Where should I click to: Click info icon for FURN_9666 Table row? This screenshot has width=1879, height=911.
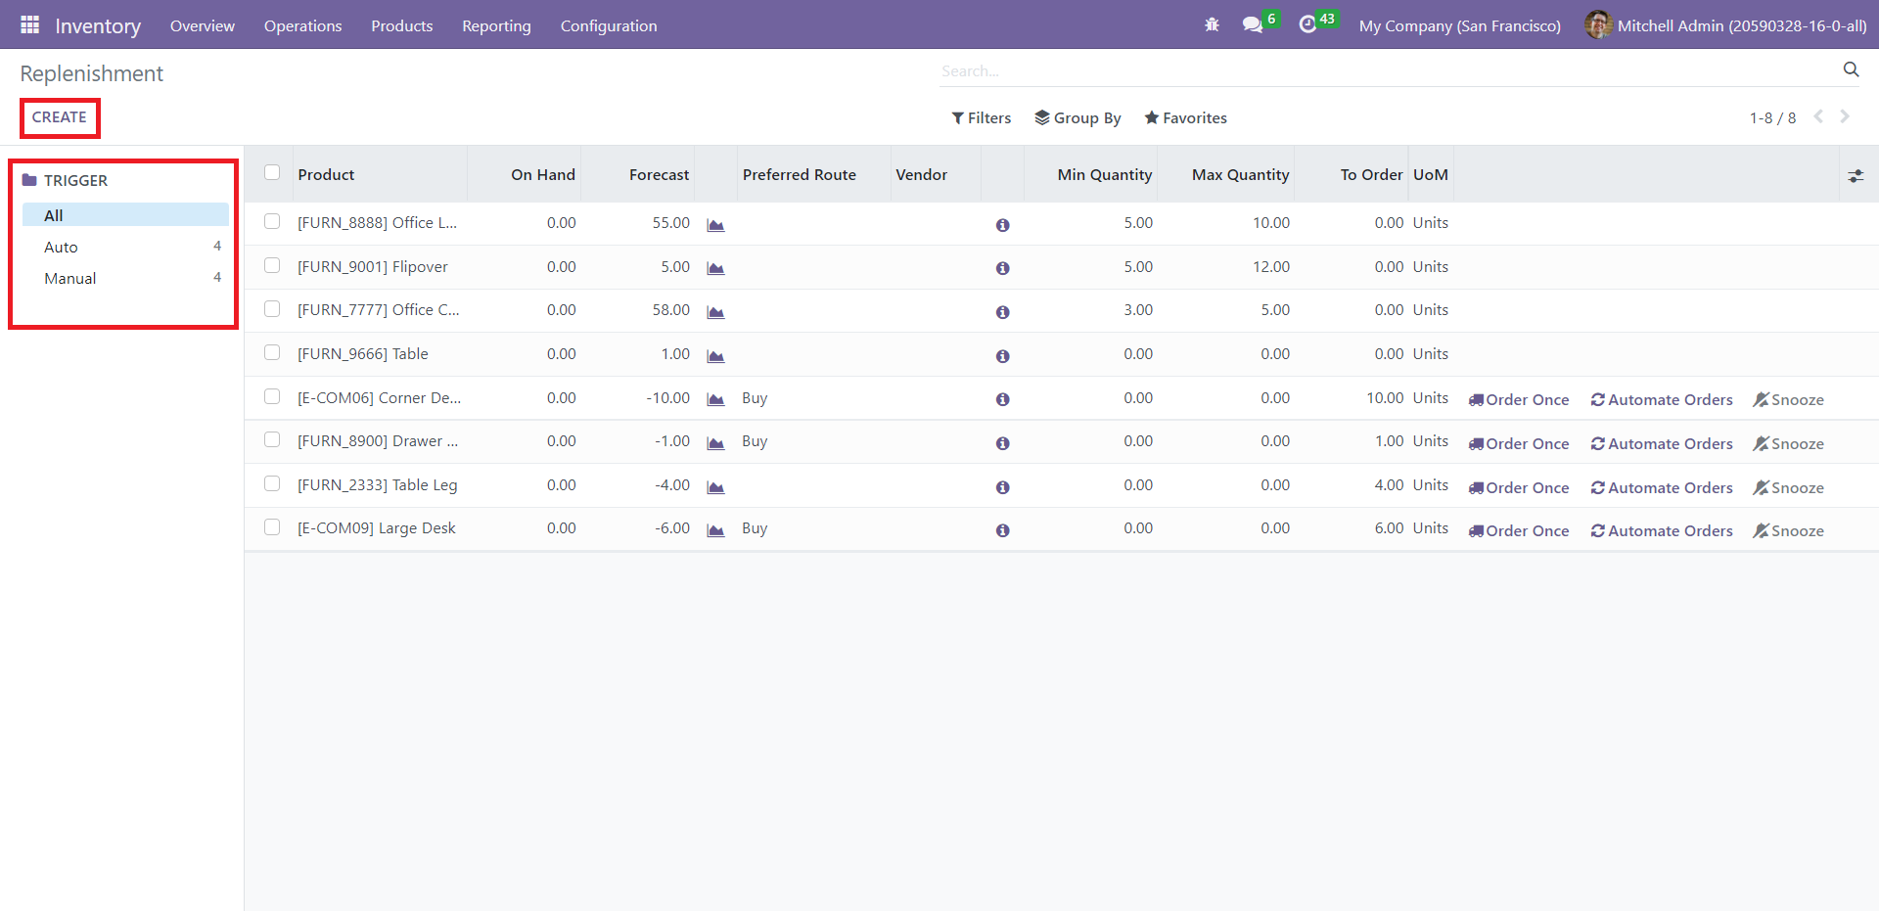[x=1002, y=356]
